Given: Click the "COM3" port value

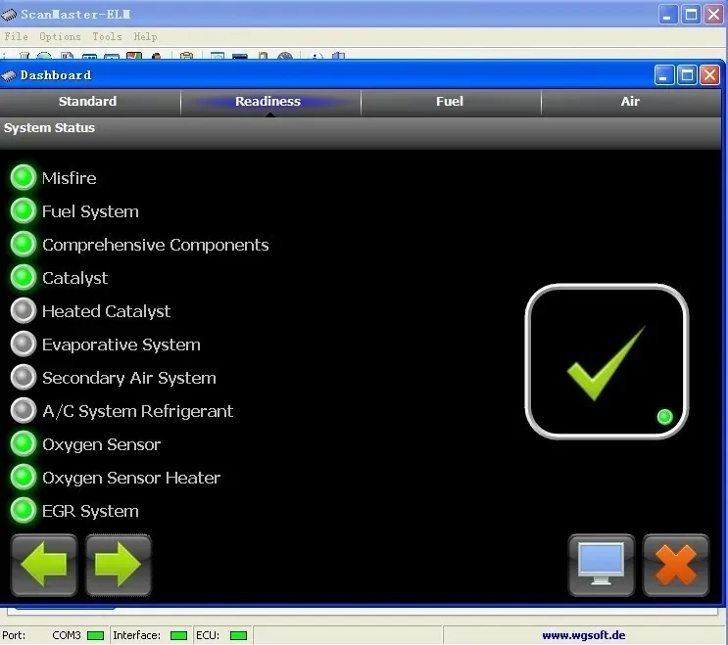Looking at the screenshot, I should [x=67, y=635].
